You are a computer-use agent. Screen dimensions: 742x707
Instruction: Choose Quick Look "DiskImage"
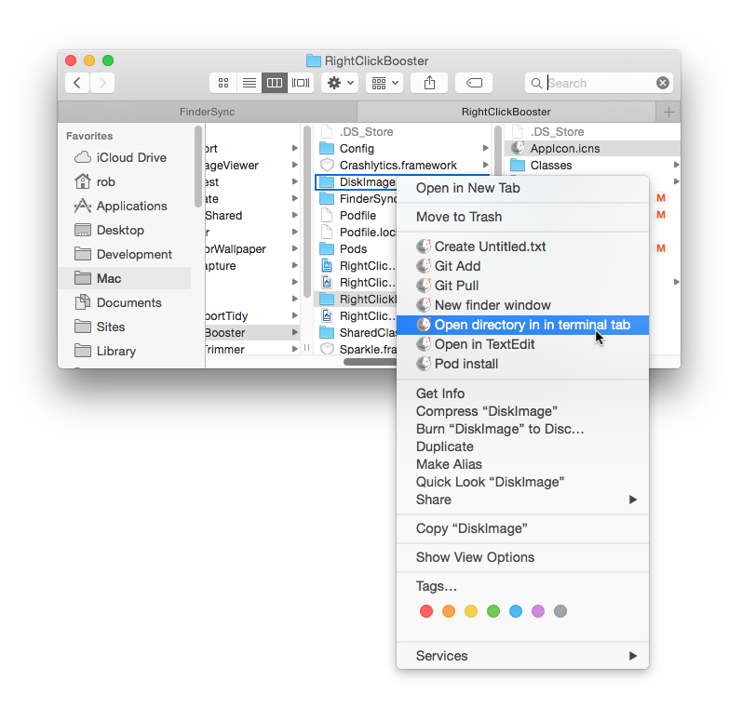coord(522,482)
